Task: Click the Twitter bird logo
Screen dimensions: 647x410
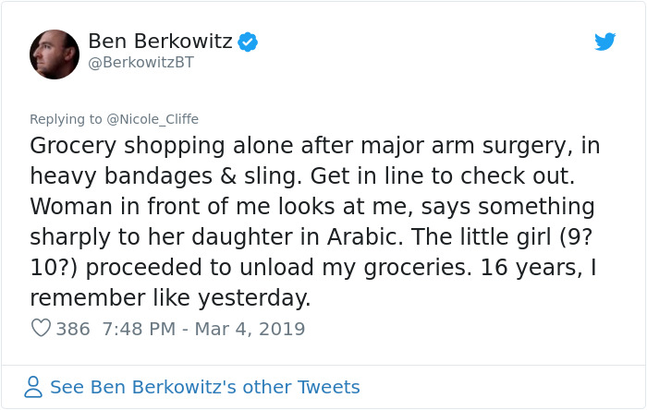Action: [x=604, y=42]
